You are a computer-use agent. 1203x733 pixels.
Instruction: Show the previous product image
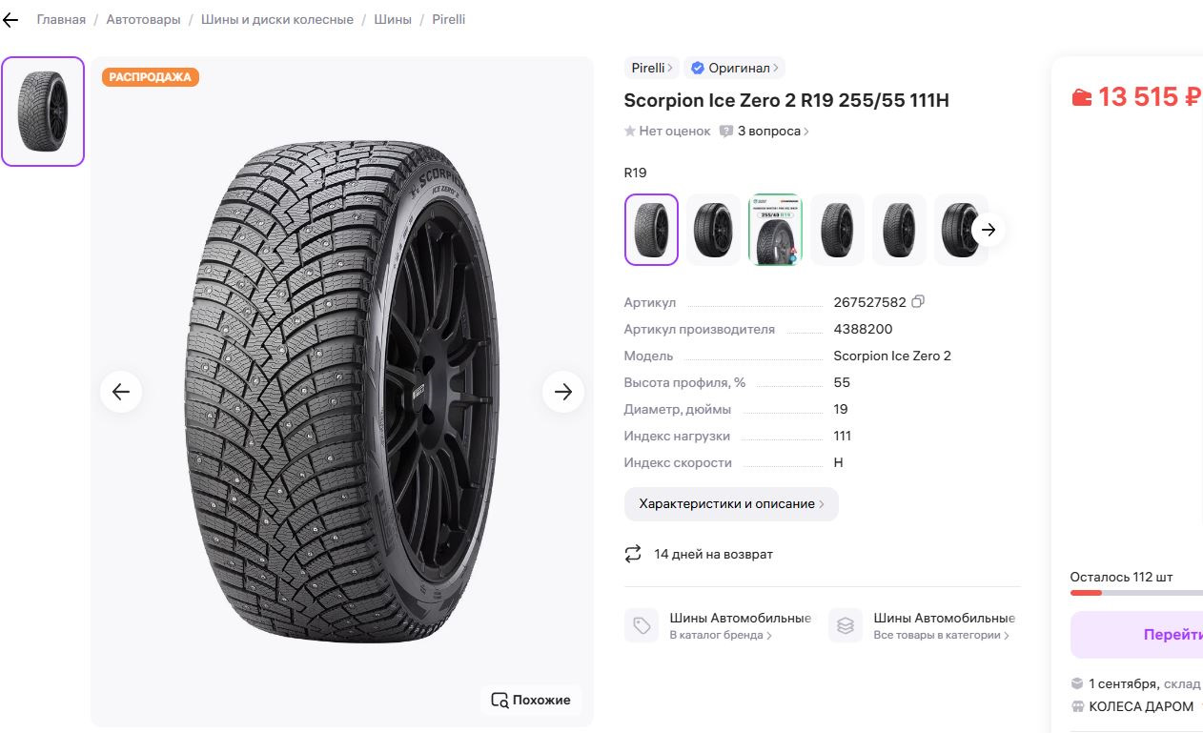click(121, 392)
